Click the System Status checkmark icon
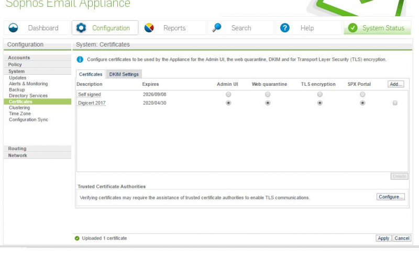 coord(353,28)
